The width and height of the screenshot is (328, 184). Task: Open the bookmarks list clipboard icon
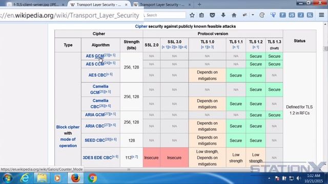[201, 15]
